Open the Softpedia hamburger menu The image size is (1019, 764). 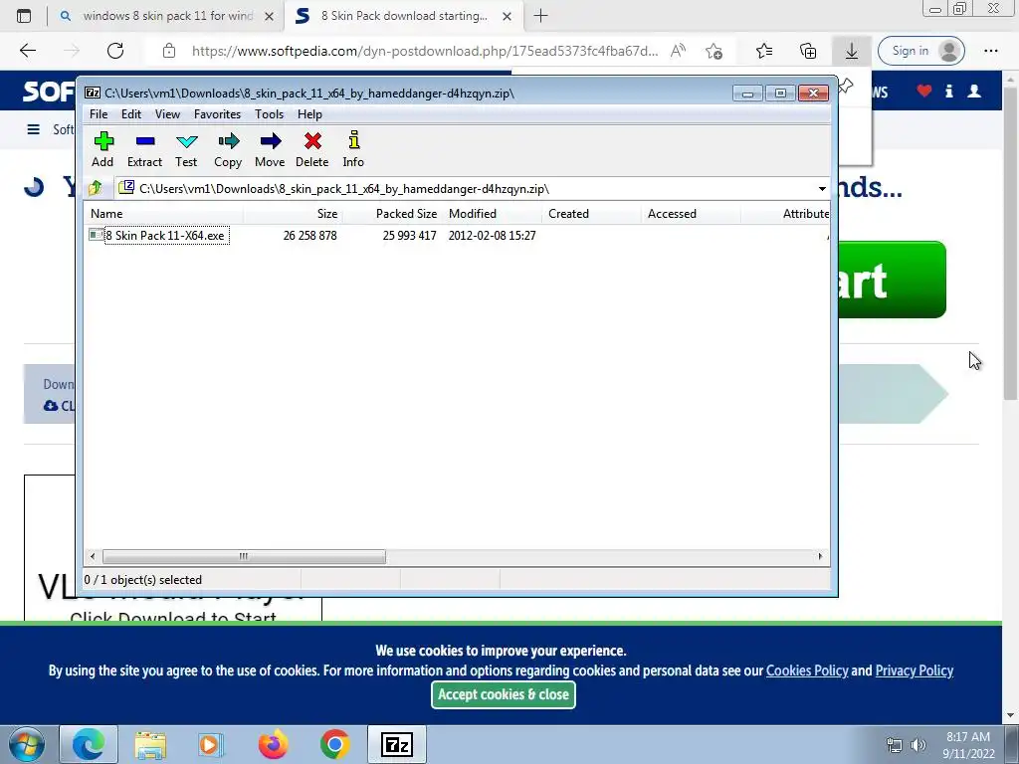coord(33,129)
